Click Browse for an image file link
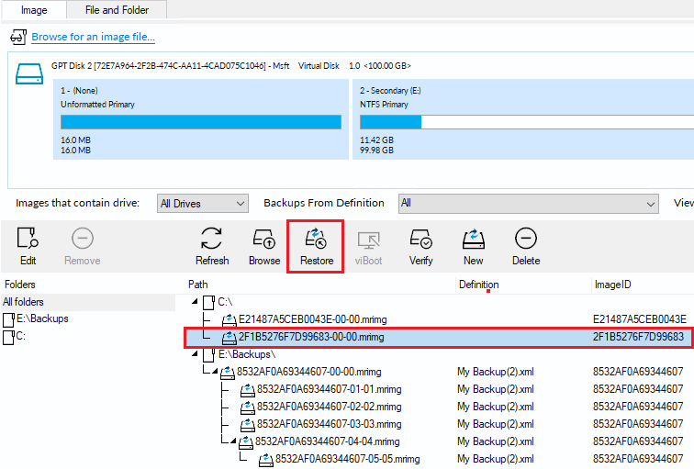 tap(93, 38)
